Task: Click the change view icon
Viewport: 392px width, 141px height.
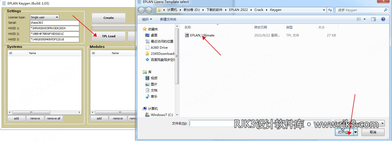Action: coord(359,19)
